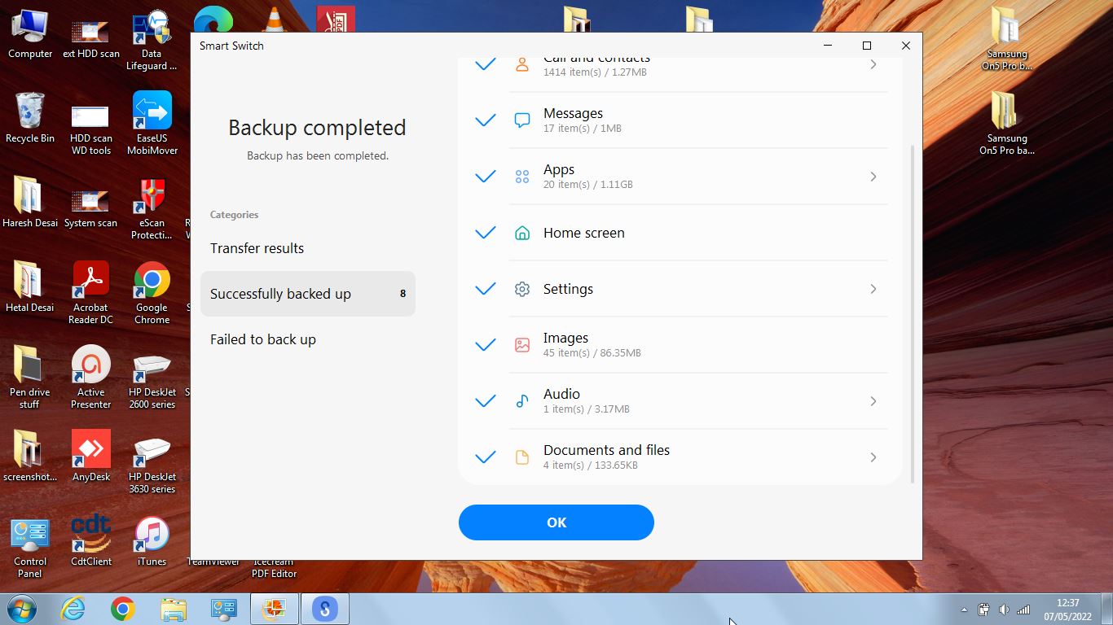The image size is (1113, 625).
Task: Select the Control Panel desktop icon
Action: pos(30,547)
